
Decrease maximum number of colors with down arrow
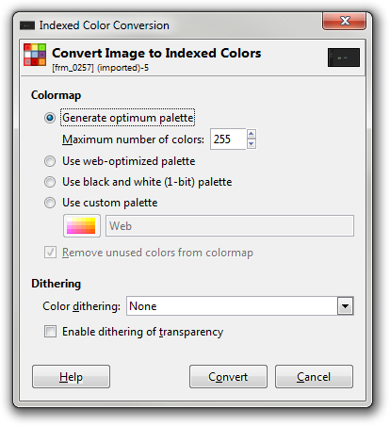(x=252, y=144)
